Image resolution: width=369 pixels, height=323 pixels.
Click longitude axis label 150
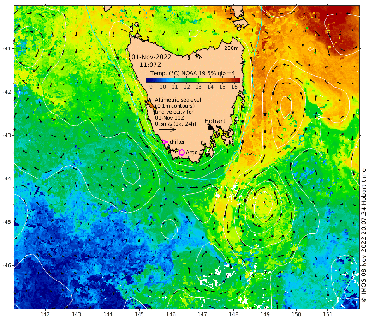(x=296, y=314)
